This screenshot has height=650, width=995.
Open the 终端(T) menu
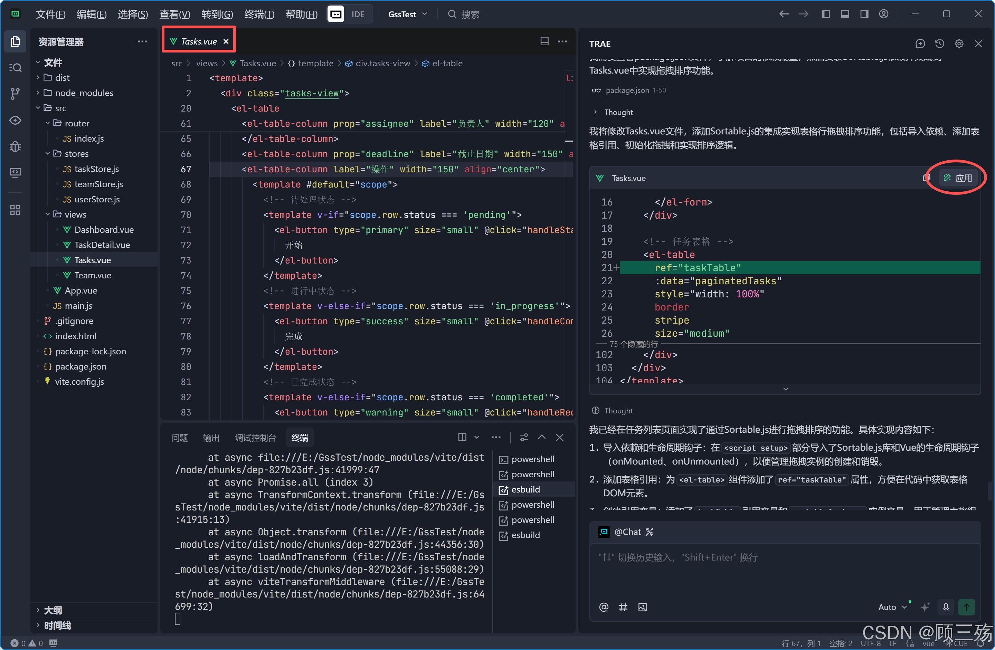[x=259, y=14]
